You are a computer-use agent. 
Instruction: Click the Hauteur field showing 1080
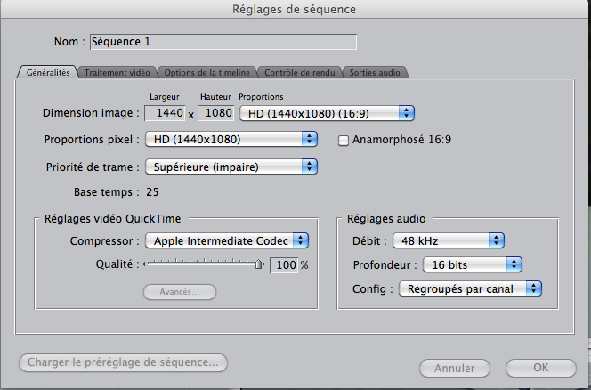[216, 113]
